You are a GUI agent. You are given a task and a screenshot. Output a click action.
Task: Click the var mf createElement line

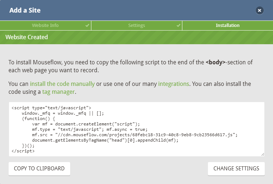(x=86, y=124)
